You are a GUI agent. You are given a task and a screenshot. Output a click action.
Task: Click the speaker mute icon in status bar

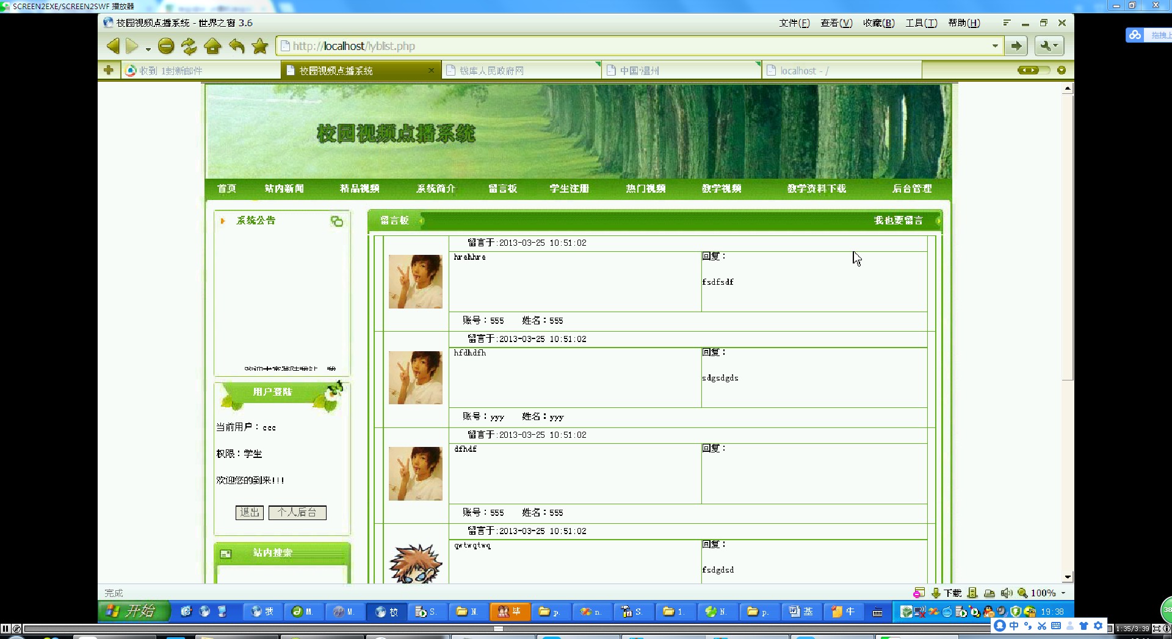pos(1006,593)
